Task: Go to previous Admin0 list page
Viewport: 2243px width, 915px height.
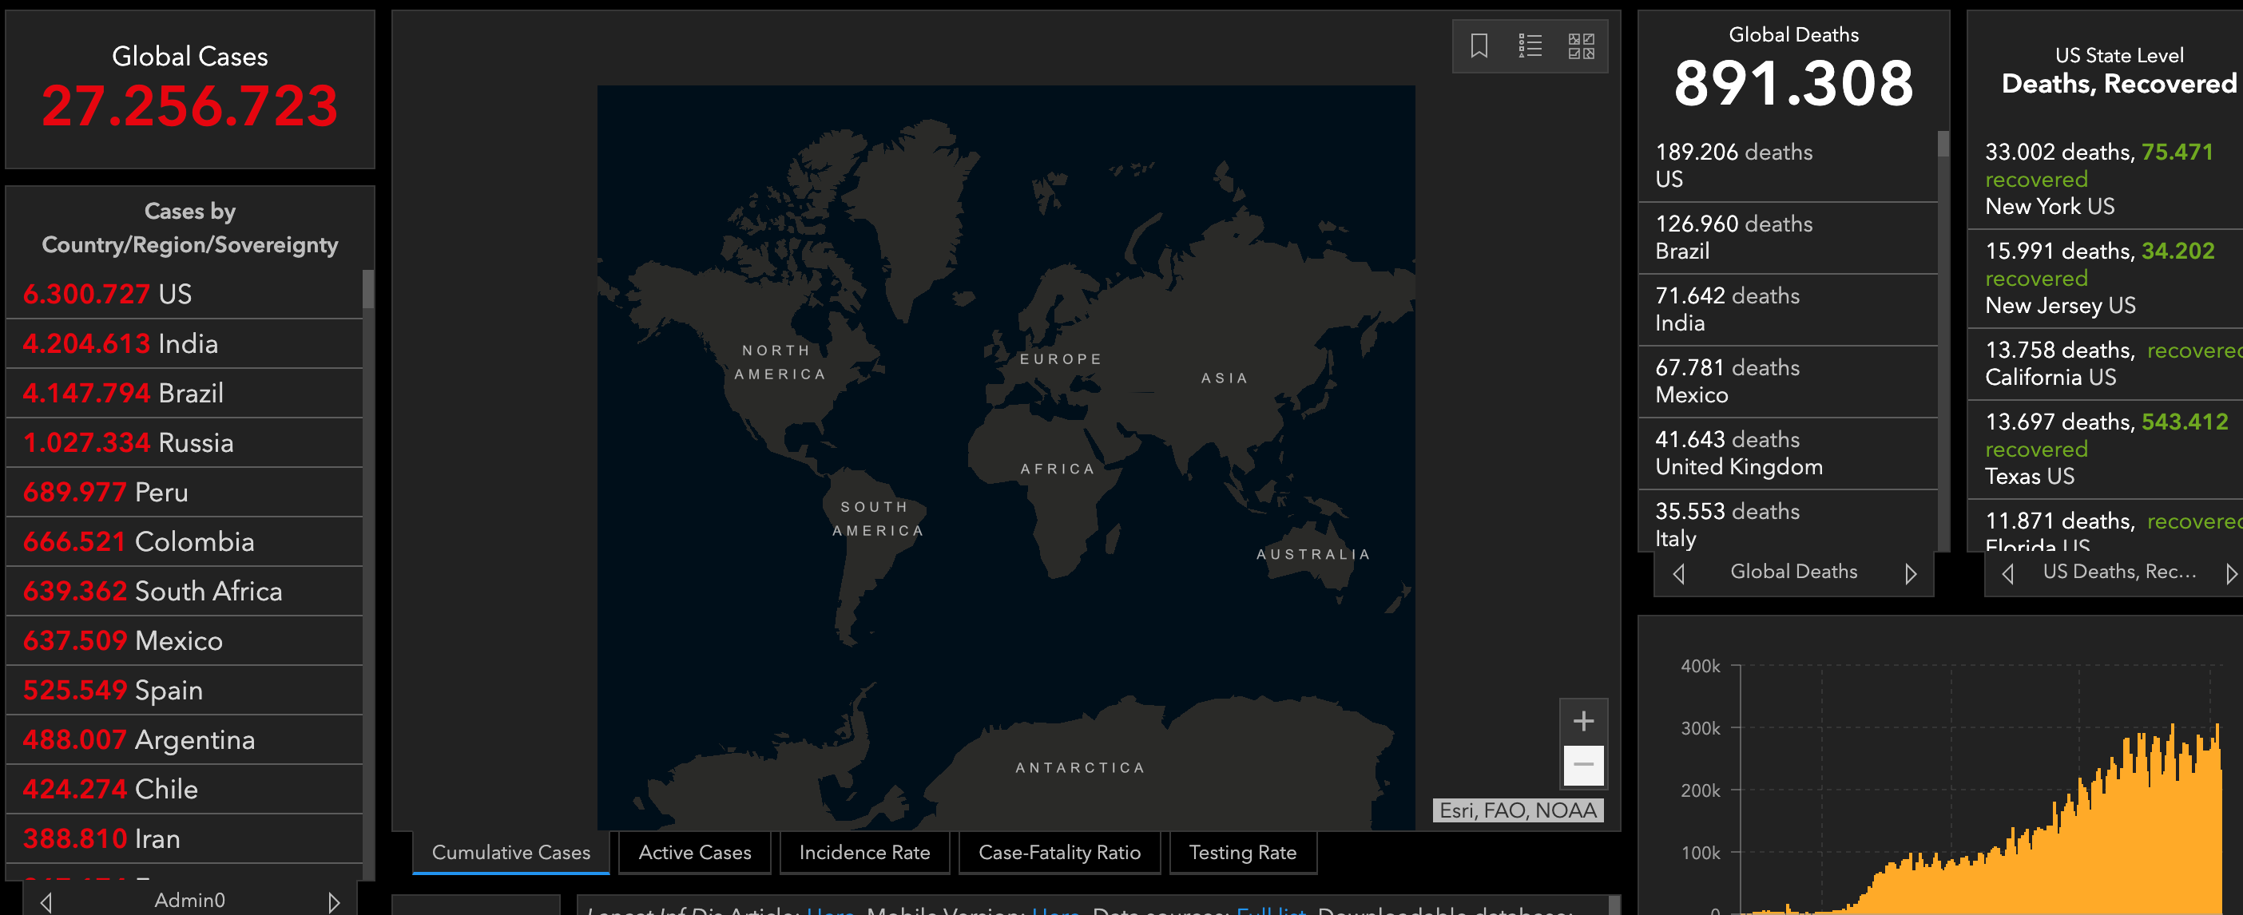Action: [46, 902]
